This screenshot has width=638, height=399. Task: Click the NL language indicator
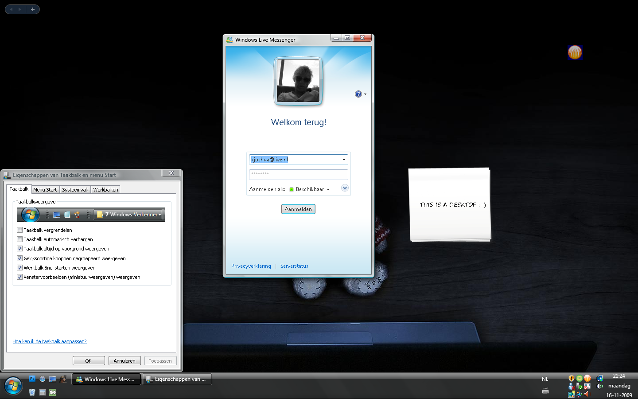tap(545, 379)
